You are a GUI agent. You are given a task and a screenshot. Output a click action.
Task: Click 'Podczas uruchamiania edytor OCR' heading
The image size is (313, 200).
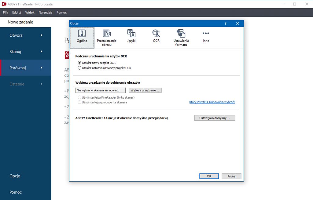(x=101, y=56)
